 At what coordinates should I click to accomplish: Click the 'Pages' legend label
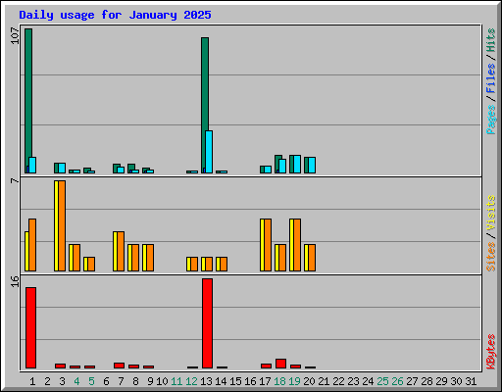[x=491, y=120]
